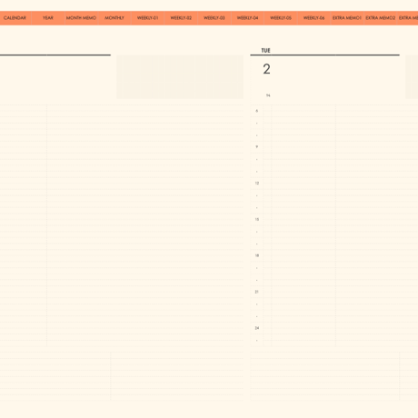418x418 pixels.
Task: Click the TUE day header
Action: click(265, 51)
